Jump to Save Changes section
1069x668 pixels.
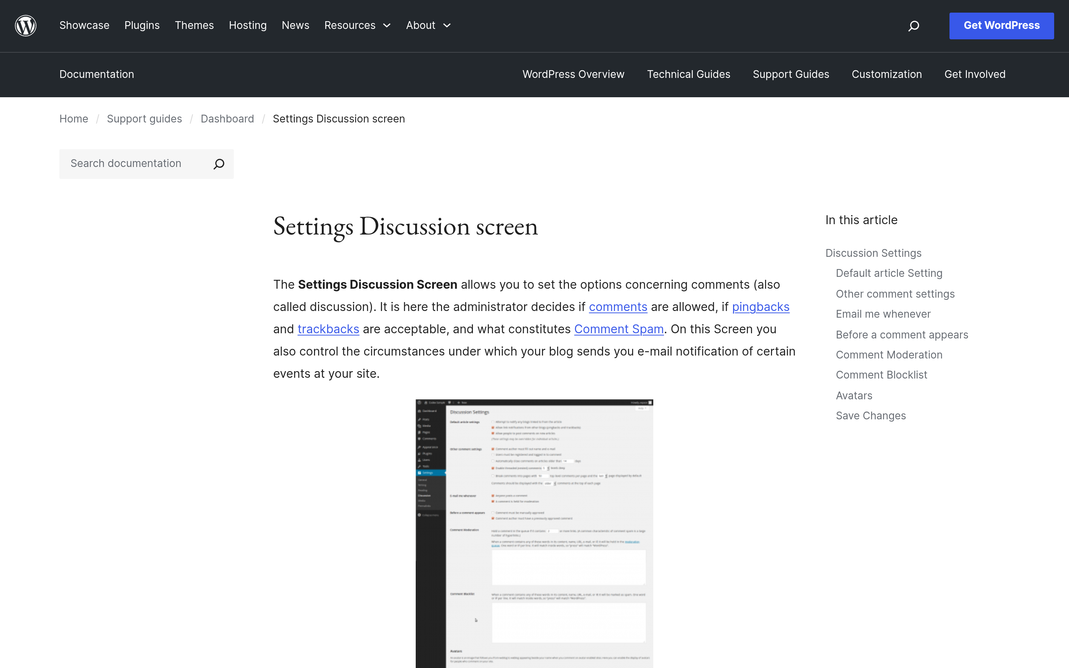[871, 416]
